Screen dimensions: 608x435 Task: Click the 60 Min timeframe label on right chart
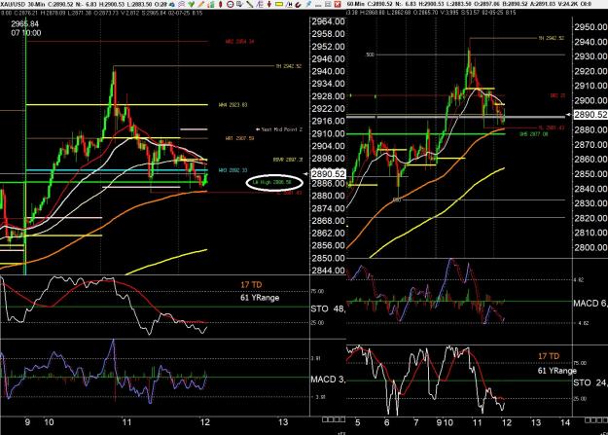point(357,4)
